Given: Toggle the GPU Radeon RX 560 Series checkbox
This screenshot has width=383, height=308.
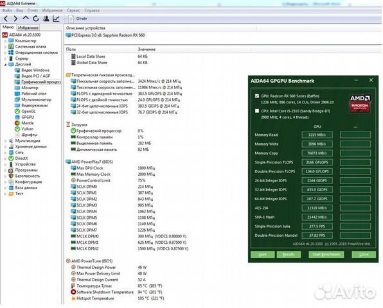Looking at the screenshot, I should (x=256, y=96).
